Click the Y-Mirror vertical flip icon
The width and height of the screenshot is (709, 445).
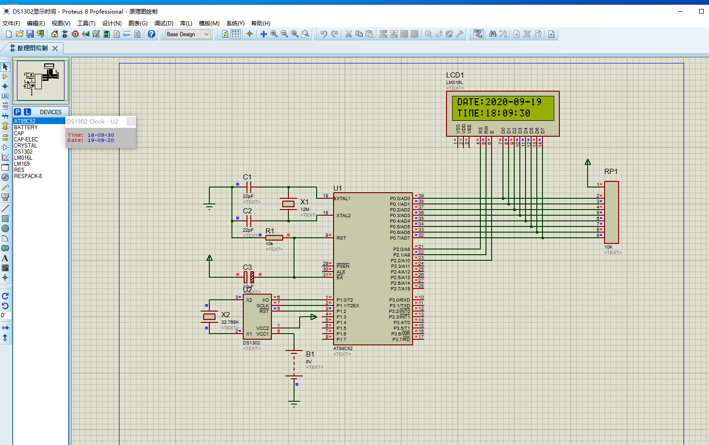(5, 337)
